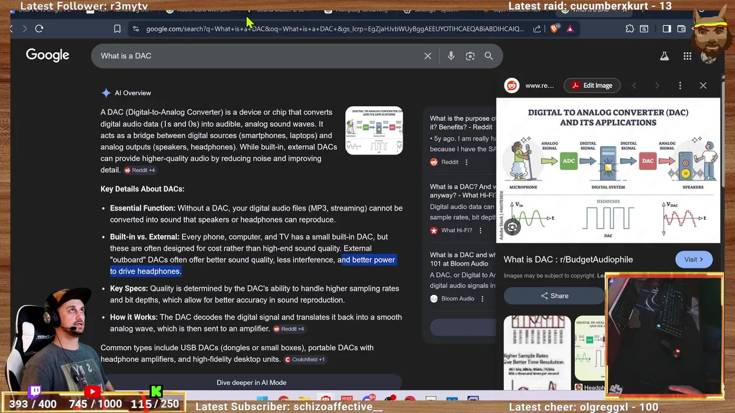Viewport: 735px width, 413px height.
Task: Open the Lens search icon on the DAC image
Action: point(512,227)
